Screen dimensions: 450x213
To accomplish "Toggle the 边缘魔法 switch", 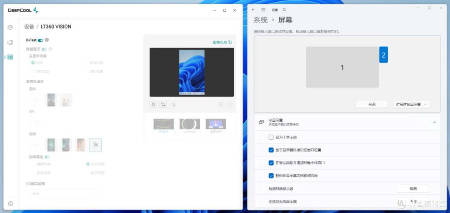I will click(x=47, y=157).
